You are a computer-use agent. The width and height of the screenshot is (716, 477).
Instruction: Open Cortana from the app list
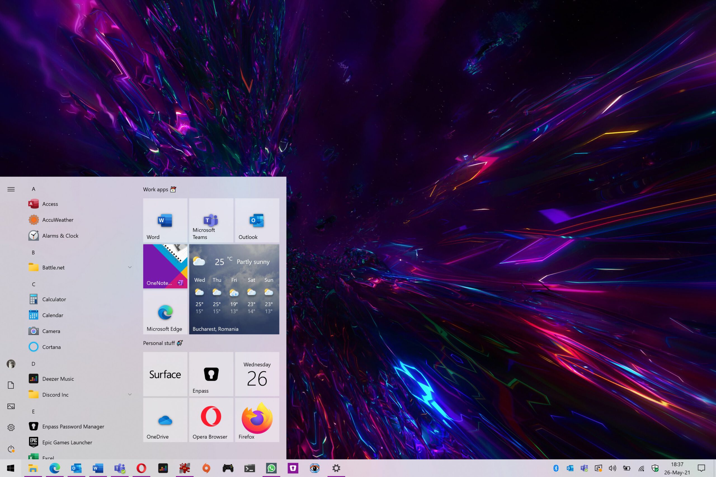click(81, 347)
